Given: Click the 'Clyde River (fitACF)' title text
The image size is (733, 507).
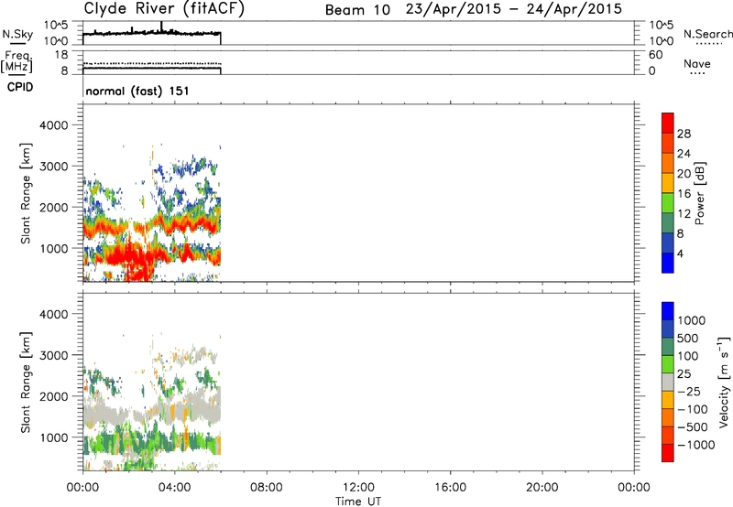Looking at the screenshot, I should [x=164, y=8].
